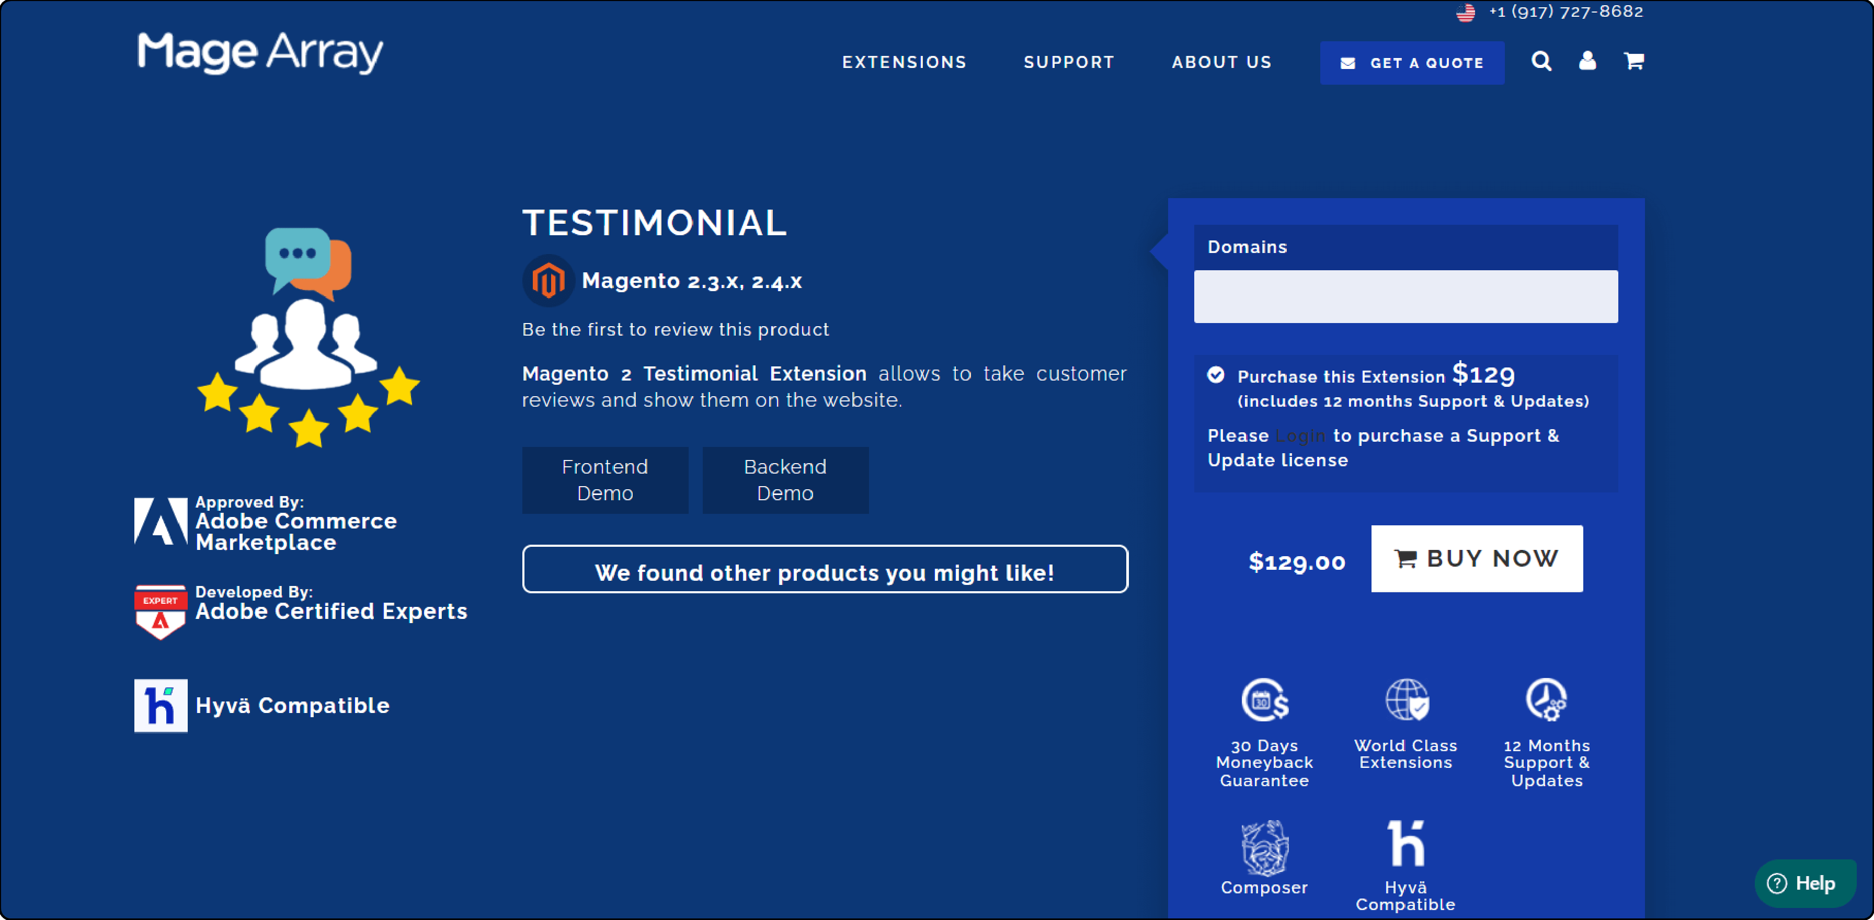Open the Backend Demo

click(785, 480)
